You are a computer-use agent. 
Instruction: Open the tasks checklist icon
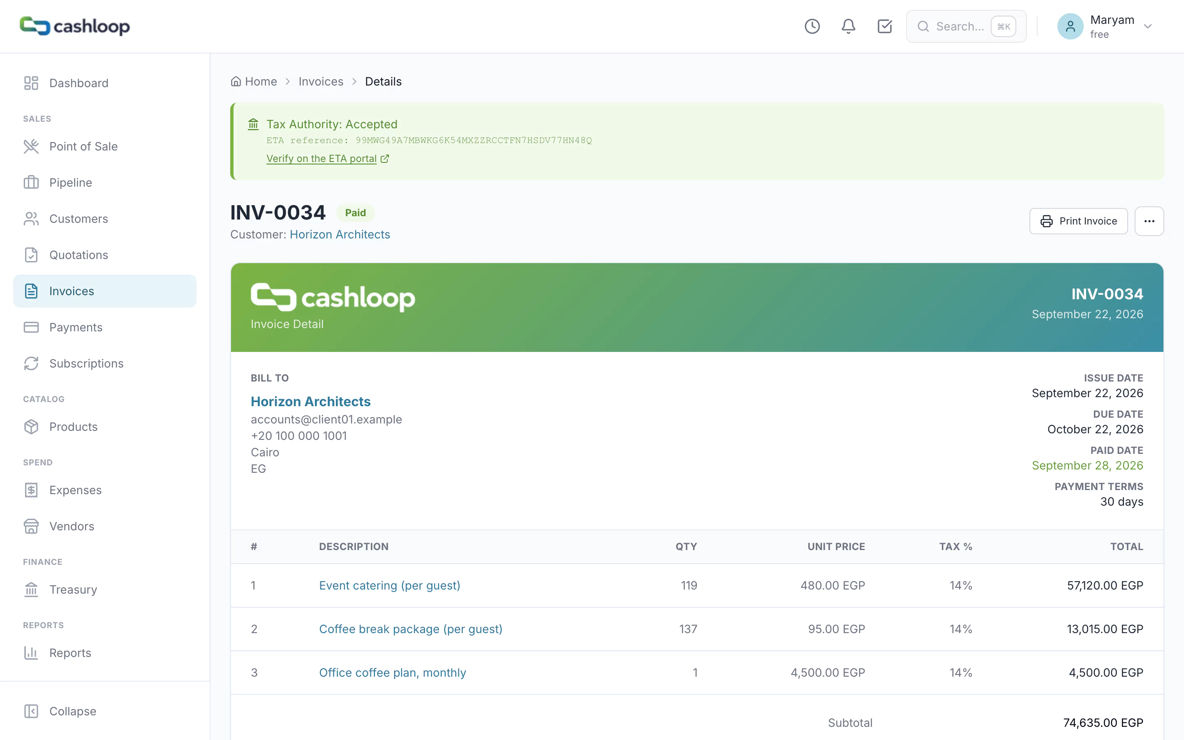(x=885, y=26)
